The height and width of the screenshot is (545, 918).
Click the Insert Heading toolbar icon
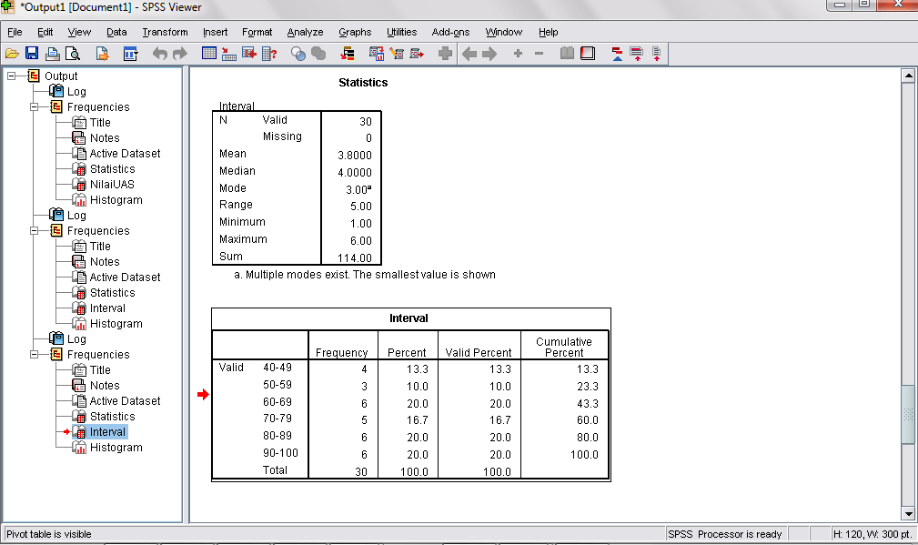617,54
